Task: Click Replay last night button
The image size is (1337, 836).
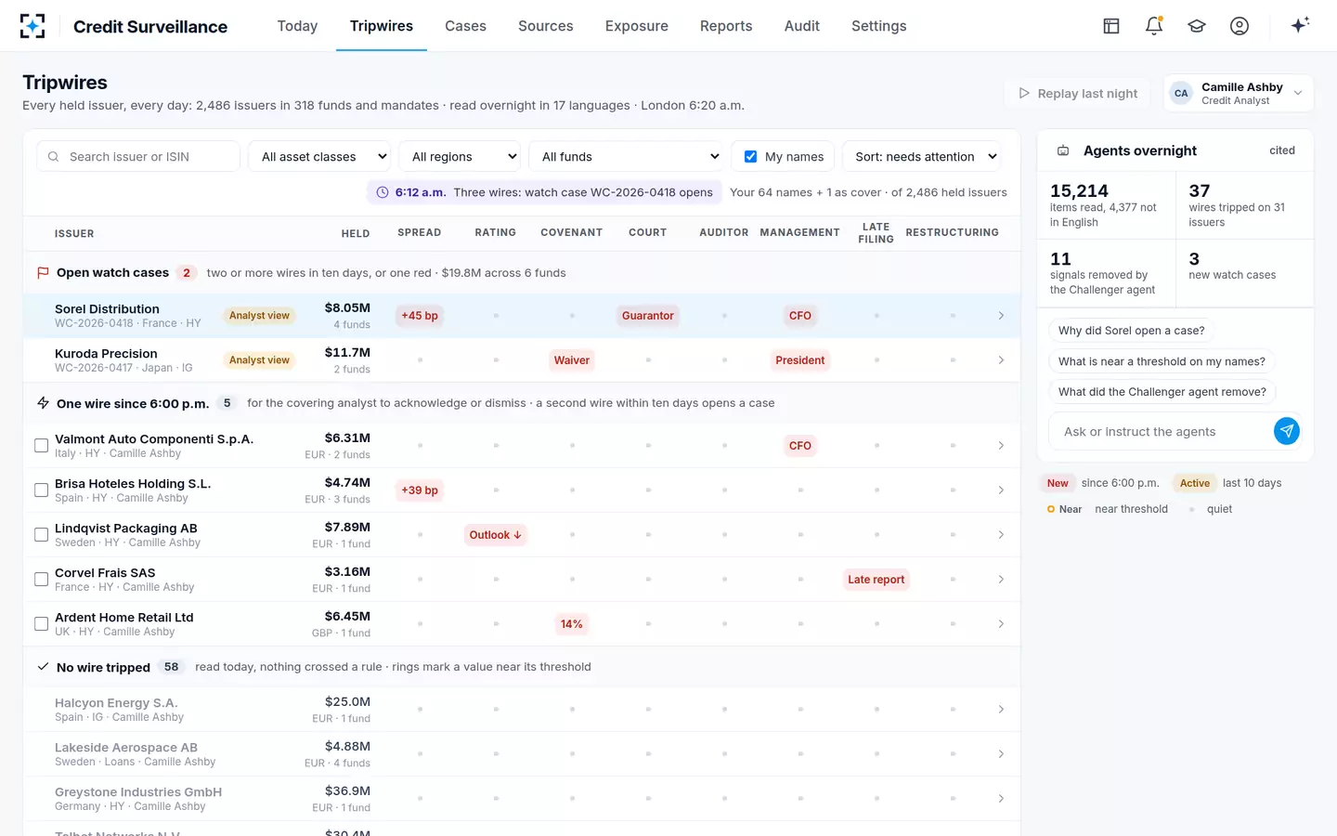Action: [x=1078, y=93]
